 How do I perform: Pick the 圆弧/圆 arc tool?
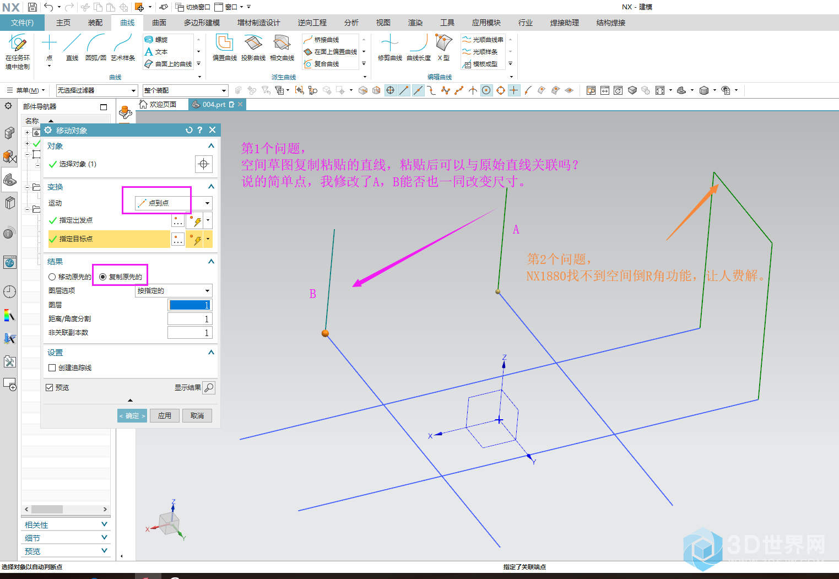tap(96, 48)
